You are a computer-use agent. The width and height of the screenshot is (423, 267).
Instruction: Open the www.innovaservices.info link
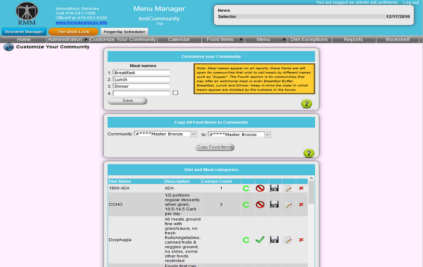click(81, 22)
